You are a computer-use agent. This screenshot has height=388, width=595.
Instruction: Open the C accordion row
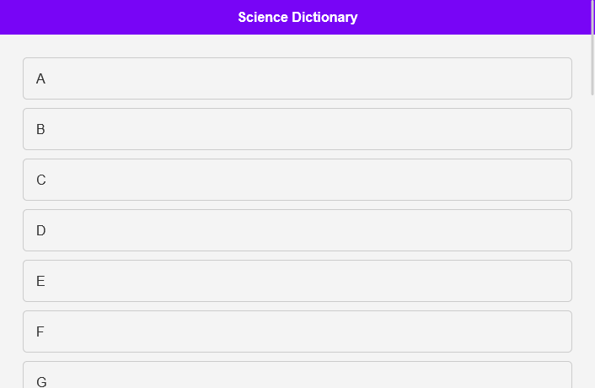tap(297, 180)
